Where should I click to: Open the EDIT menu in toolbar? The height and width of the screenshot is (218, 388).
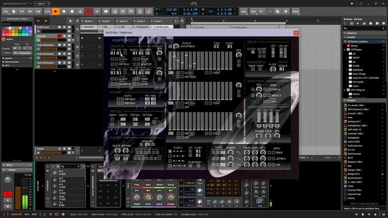pos(253,12)
